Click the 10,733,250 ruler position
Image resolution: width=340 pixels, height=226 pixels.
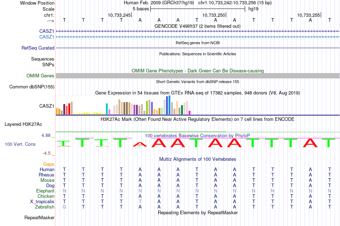click(x=214, y=15)
